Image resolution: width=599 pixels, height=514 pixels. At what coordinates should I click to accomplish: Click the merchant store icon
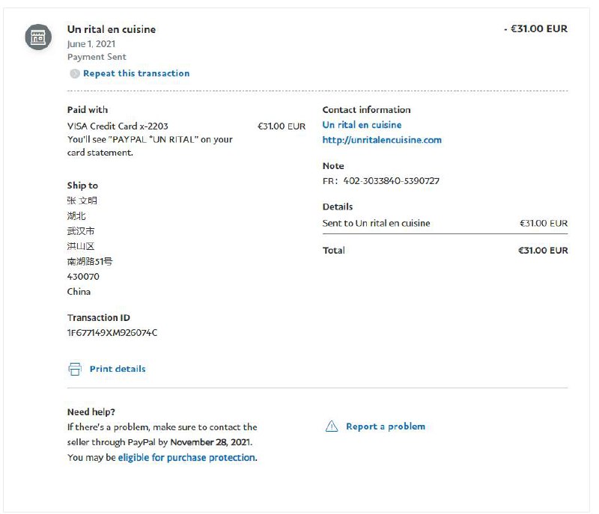tap(38, 37)
